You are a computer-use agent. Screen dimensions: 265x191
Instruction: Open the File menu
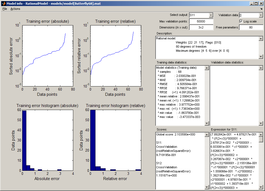(5, 9)
